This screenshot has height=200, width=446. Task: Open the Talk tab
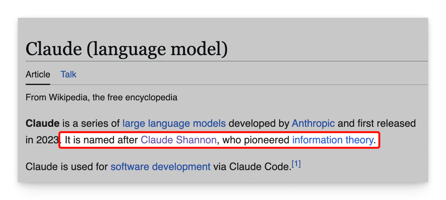(x=69, y=75)
